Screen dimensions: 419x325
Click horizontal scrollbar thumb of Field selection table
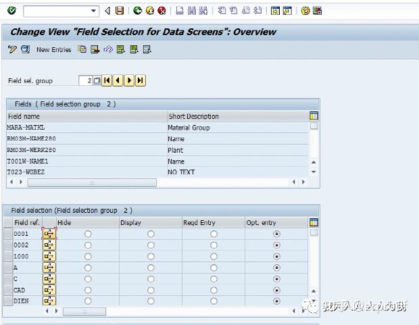coord(84,311)
